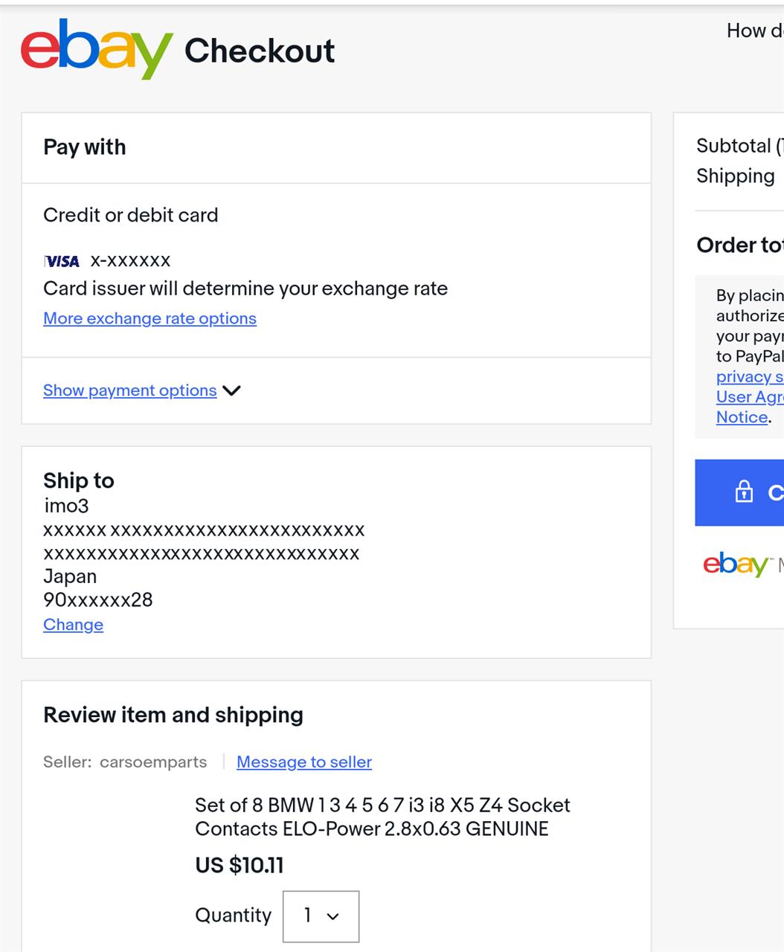Expand payment options using the chevron arrow
Viewport: 784px width, 952px height.
(x=231, y=390)
